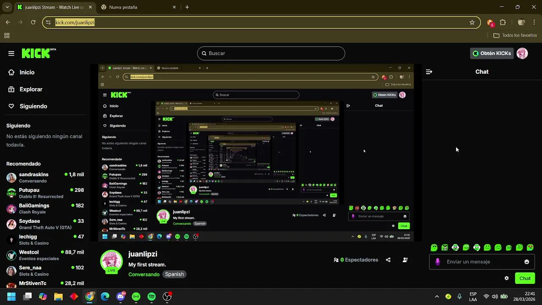Reload the kick.com page
The width and height of the screenshot is (542, 305).
[33, 22]
